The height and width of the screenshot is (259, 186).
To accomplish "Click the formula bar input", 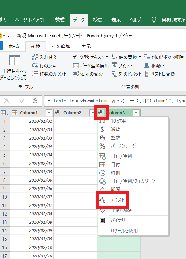I will [115, 101].
